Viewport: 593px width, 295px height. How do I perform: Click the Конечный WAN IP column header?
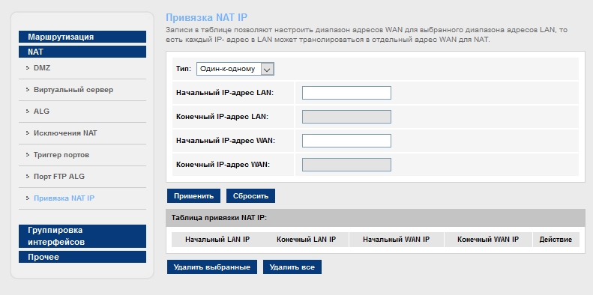pyautogui.click(x=488, y=240)
